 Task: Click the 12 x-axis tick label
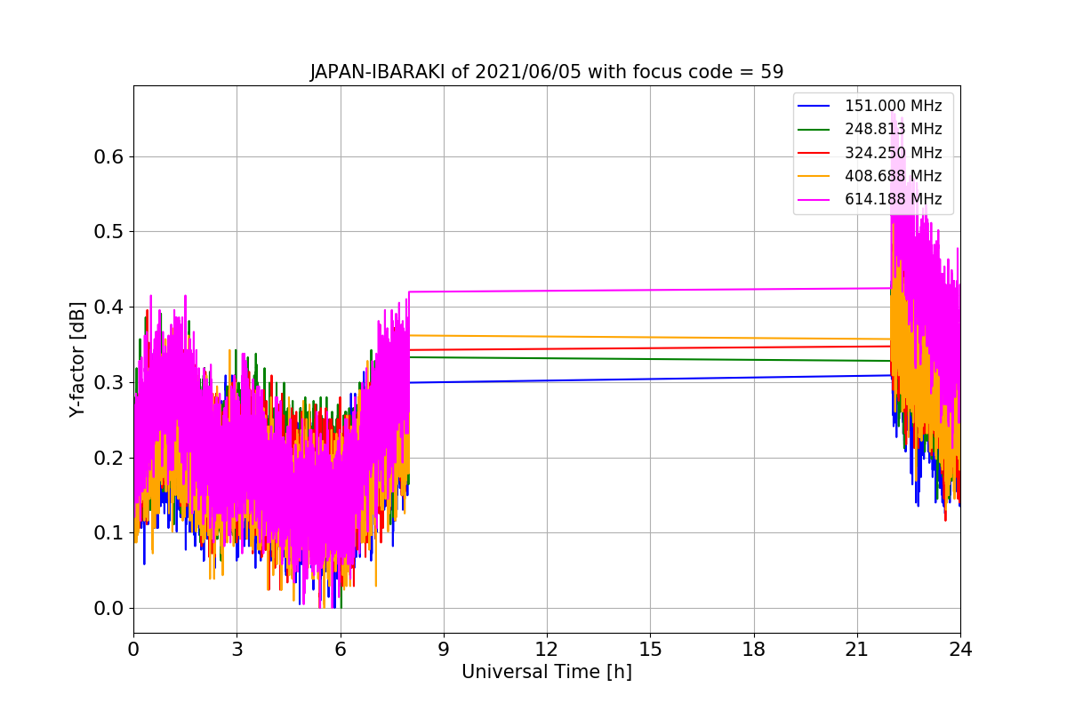click(x=547, y=650)
